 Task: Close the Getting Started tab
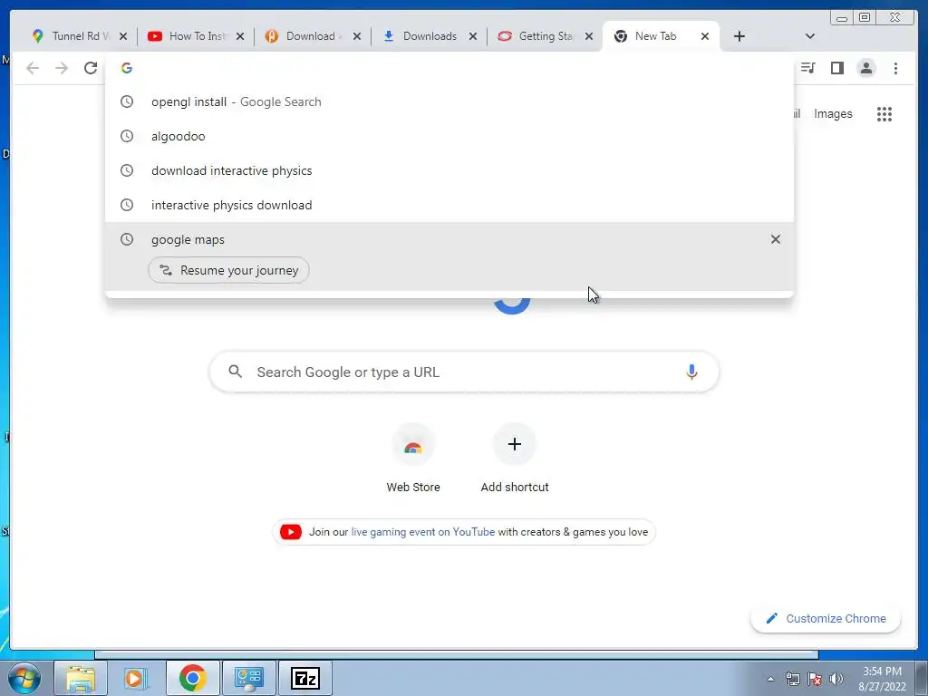pos(589,36)
